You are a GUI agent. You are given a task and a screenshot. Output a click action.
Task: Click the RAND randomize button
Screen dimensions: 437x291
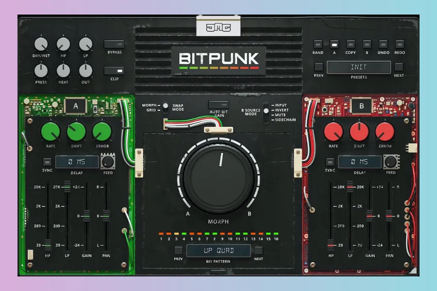(x=318, y=44)
